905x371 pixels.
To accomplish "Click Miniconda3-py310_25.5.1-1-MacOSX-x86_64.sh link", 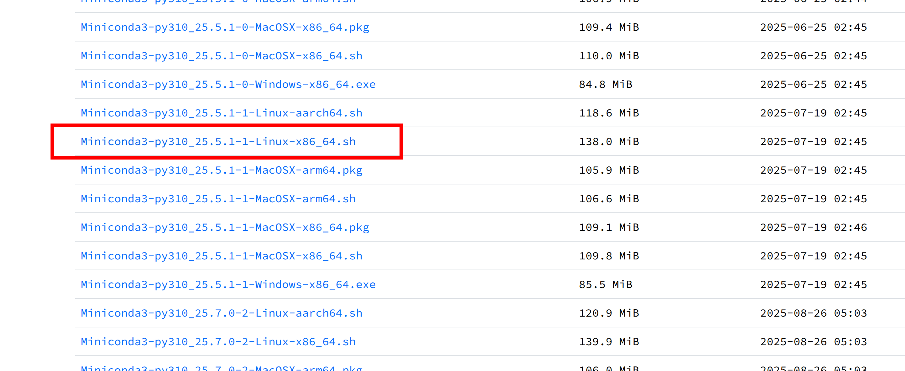I will click(222, 256).
